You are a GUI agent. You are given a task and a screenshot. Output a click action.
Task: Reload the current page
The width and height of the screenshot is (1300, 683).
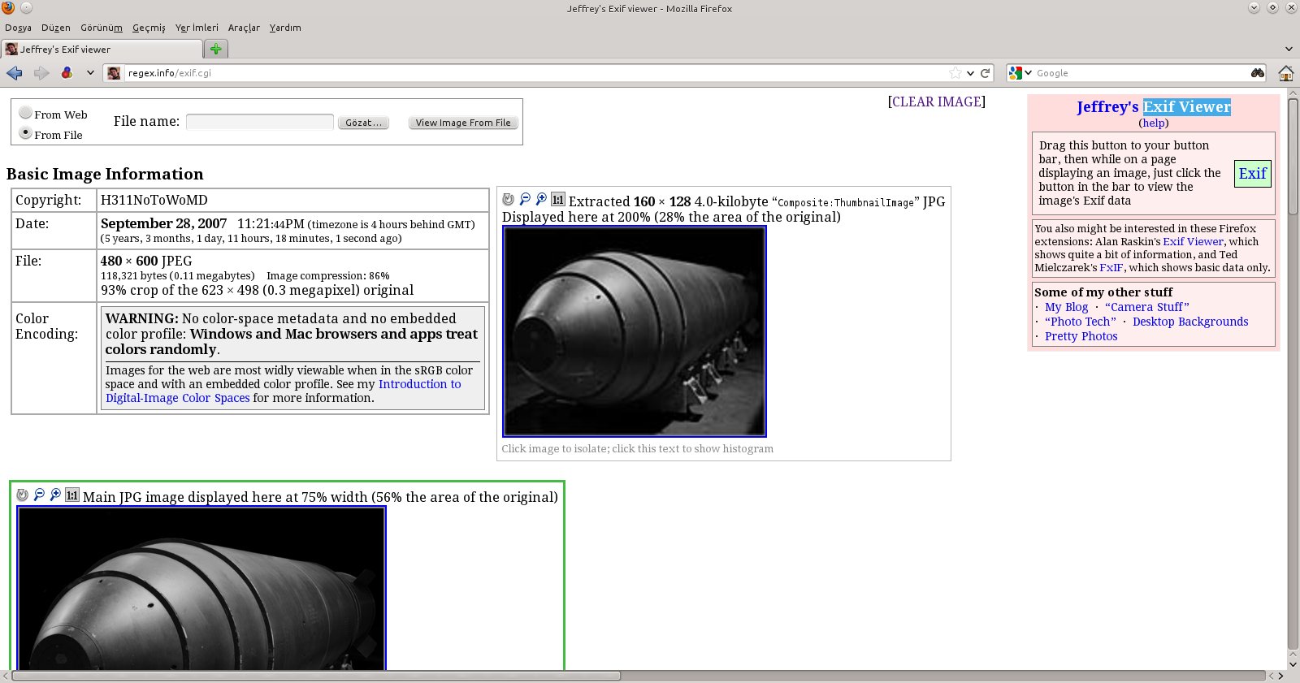click(986, 73)
